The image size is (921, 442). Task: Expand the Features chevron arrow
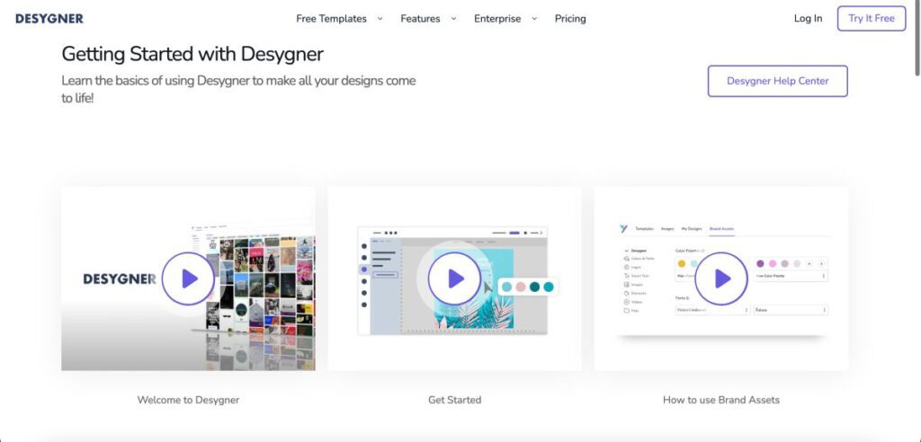[x=453, y=19]
